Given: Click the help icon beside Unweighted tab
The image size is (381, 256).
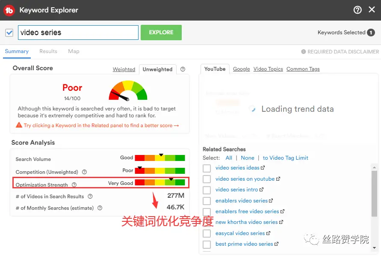Looking at the screenshot, I should point(183,69).
